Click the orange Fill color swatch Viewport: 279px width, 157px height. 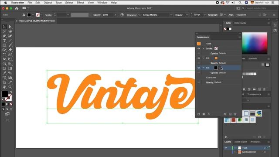(x=216, y=58)
